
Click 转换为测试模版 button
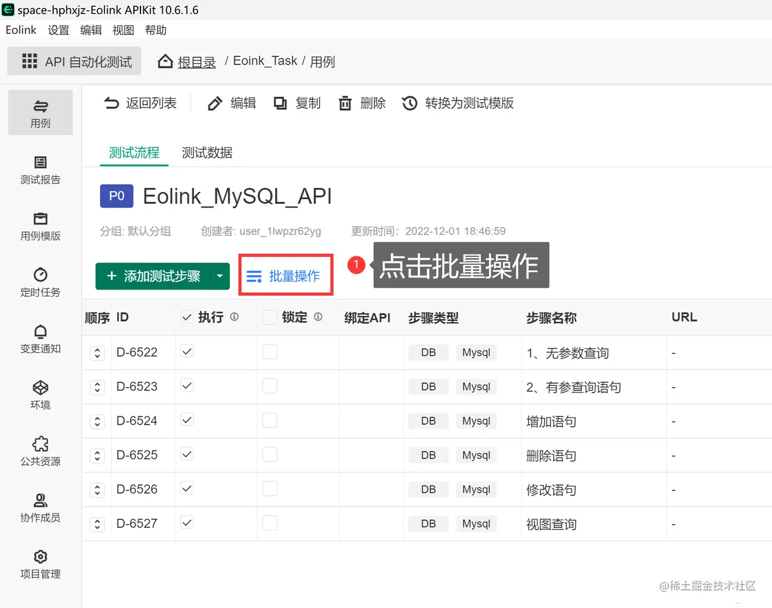click(x=458, y=103)
